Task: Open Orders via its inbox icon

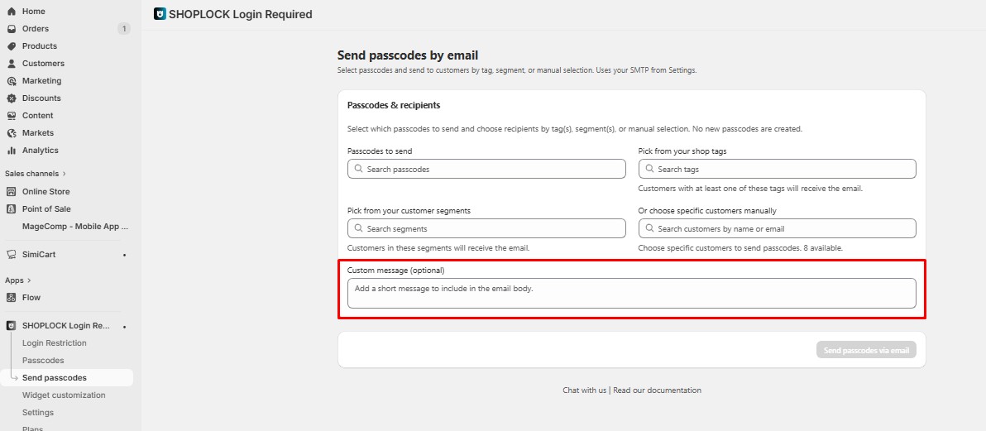Action: click(x=12, y=29)
